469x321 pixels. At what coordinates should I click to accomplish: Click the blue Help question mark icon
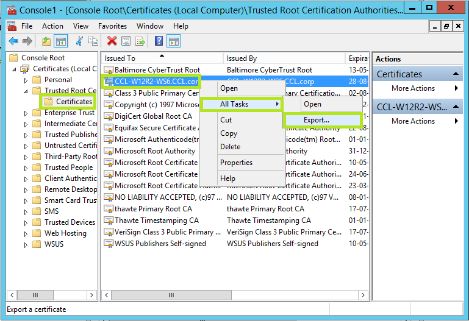pos(159,41)
